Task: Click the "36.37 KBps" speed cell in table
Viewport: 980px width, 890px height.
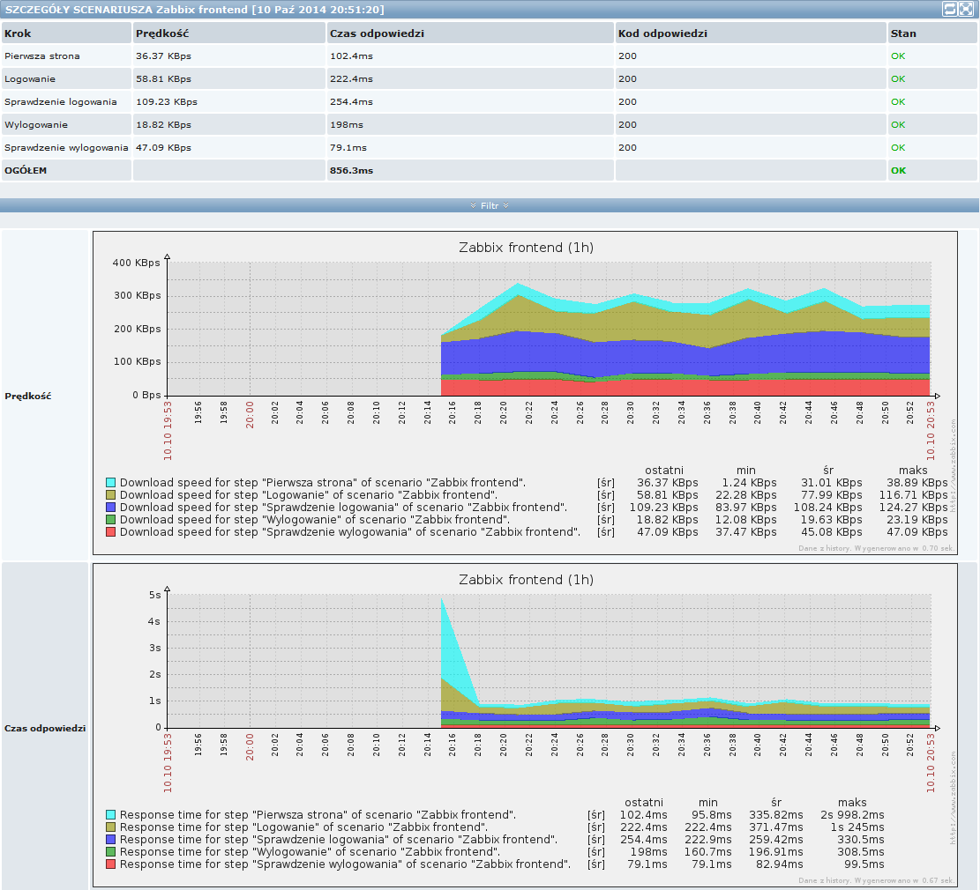Action: (164, 56)
